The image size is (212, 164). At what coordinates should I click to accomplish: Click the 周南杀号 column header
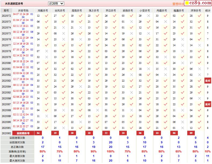[x=77, y=10]
